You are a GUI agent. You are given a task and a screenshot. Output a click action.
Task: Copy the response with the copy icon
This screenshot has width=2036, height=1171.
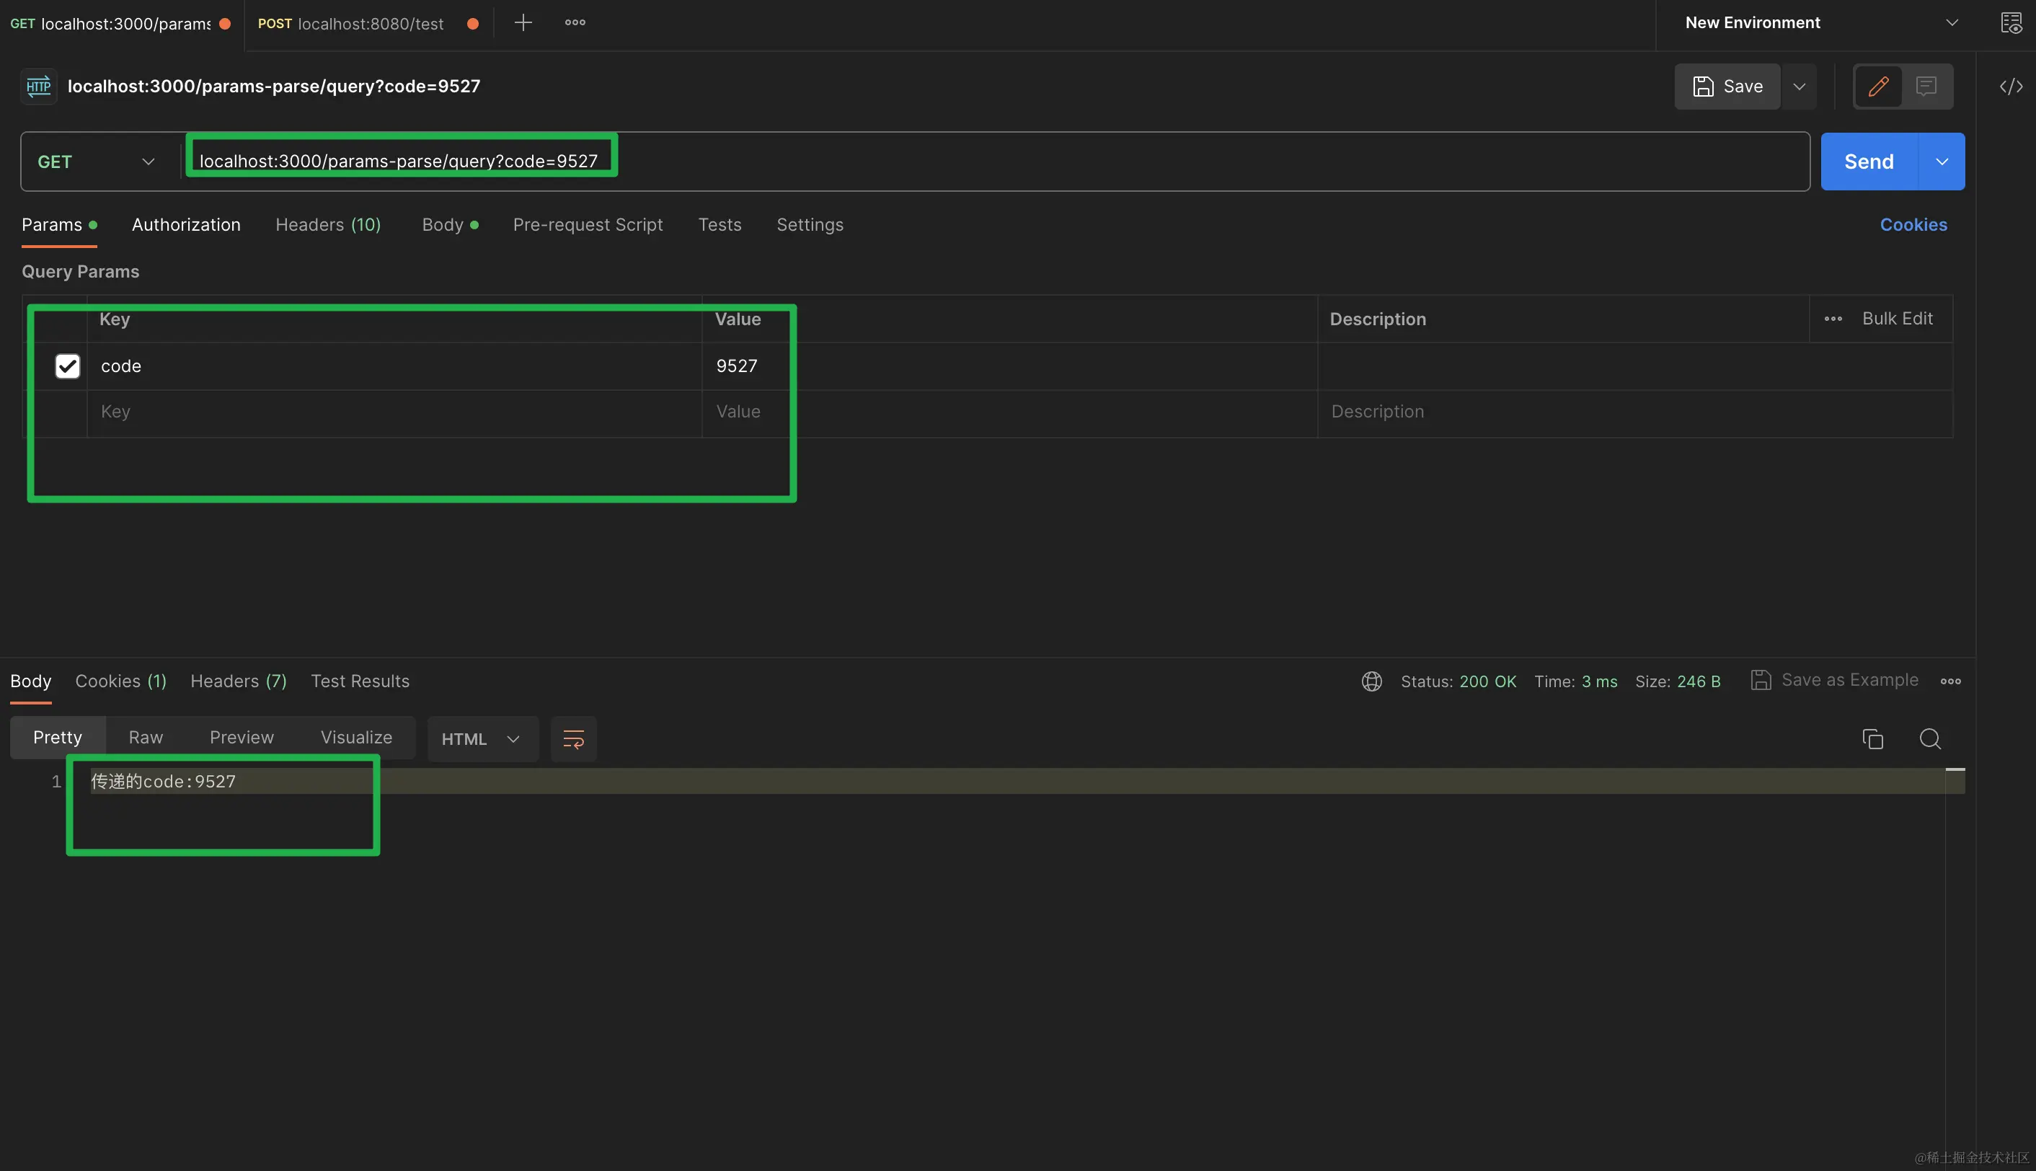point(1872,738)
